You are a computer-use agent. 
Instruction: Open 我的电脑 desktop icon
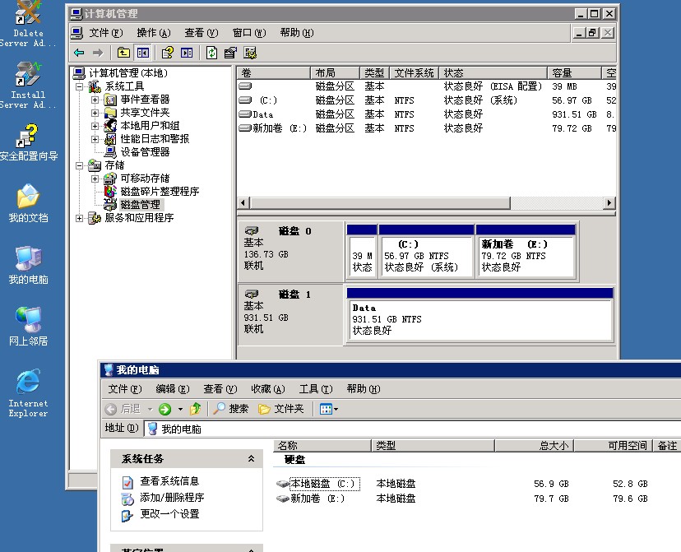[x=28, y=265]
